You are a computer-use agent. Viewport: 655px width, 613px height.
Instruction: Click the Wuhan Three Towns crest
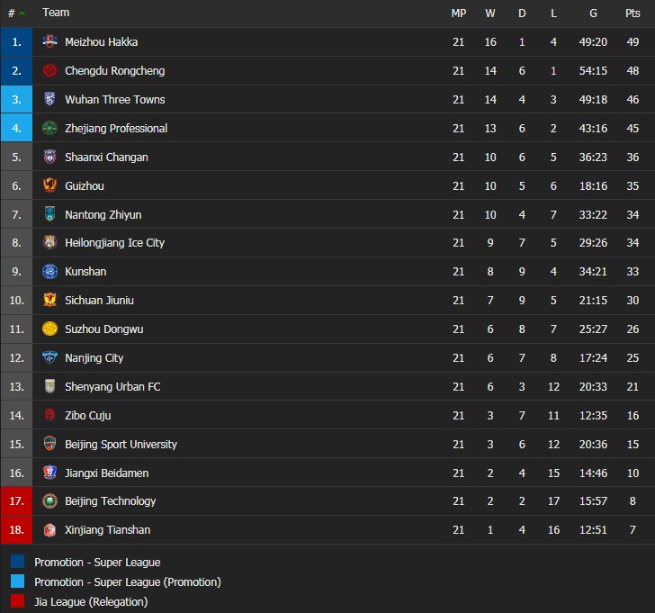coord(49,100)
